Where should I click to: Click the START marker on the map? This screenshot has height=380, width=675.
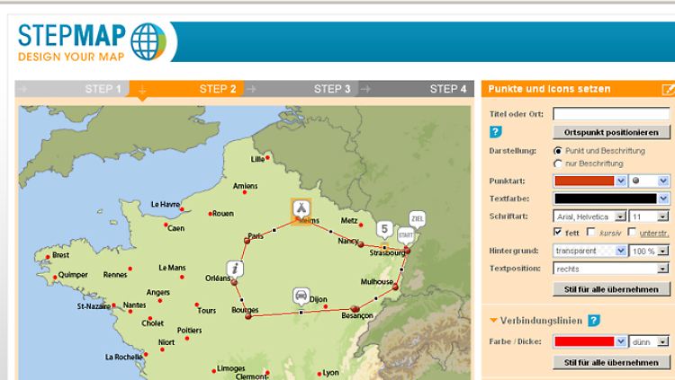click(x=406, y=234)
